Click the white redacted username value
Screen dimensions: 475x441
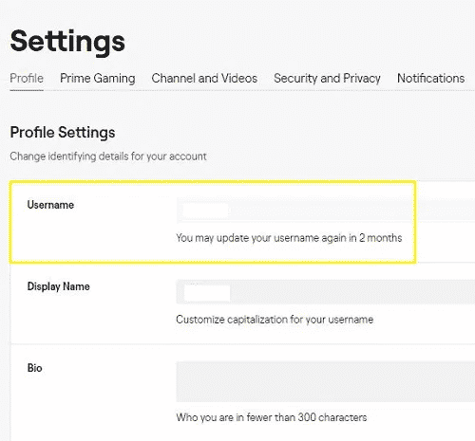206,211
